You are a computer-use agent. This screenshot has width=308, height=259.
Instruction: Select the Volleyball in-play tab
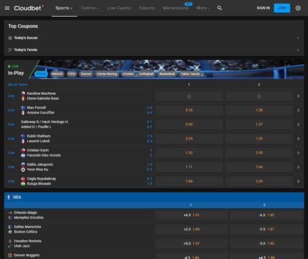146,74
